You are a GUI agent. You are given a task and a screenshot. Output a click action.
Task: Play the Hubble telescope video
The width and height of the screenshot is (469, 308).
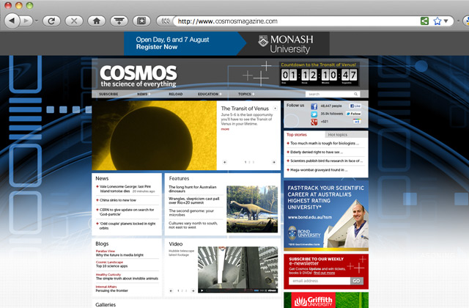[202, 290]
